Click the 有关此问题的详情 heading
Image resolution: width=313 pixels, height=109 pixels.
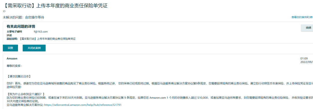(21, 27)
